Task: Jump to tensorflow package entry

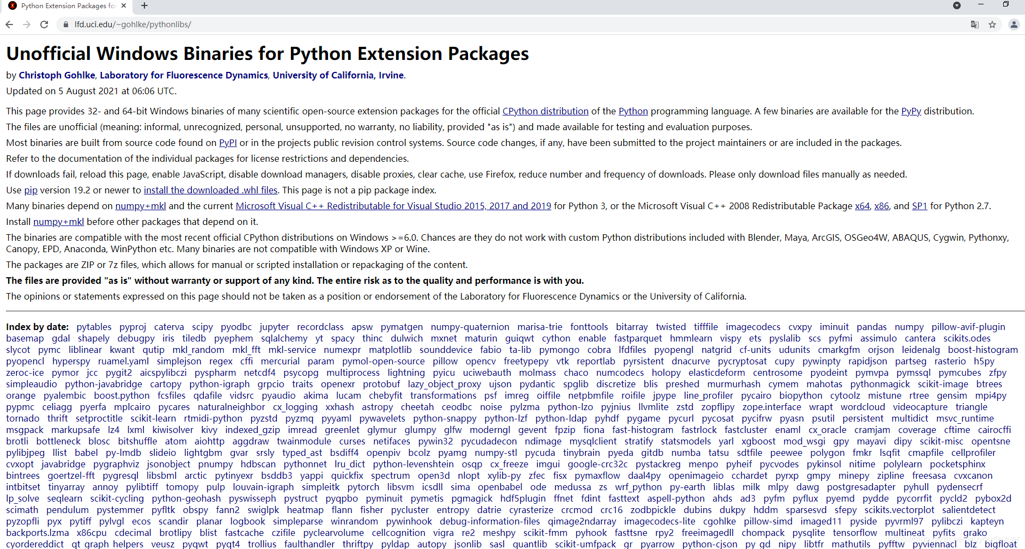Action: (x=855, y=533)
